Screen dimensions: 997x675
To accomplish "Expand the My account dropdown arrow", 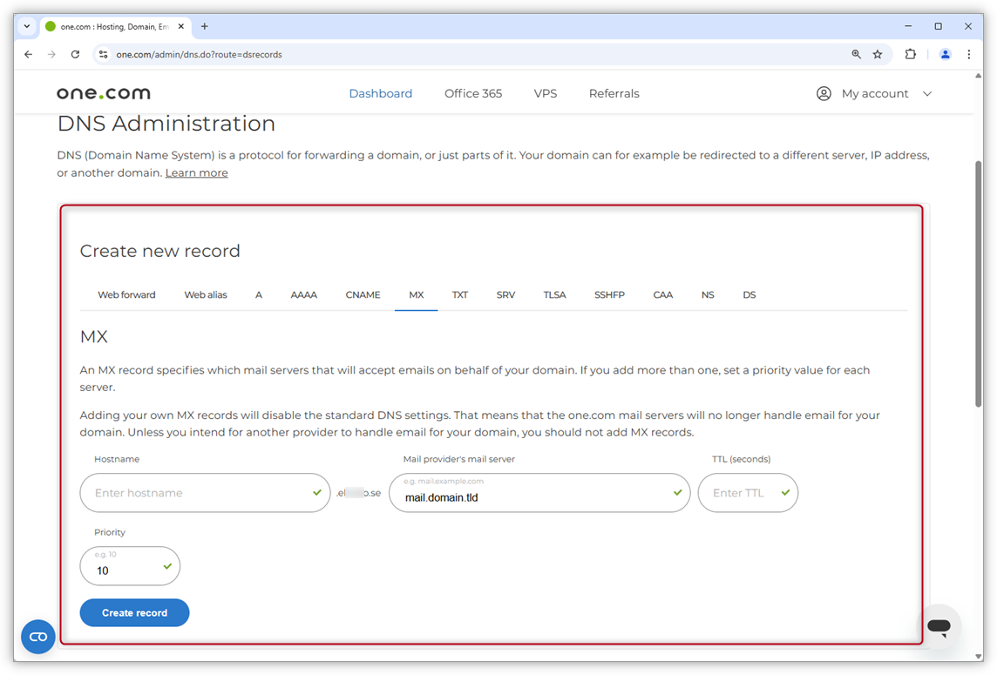I will coord(927,93).
